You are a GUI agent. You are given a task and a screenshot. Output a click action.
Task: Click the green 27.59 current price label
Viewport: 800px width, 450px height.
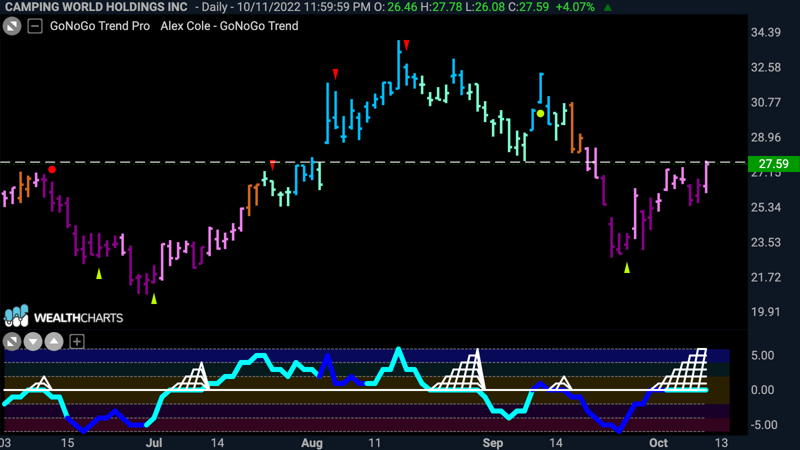[x=773, y=163]
